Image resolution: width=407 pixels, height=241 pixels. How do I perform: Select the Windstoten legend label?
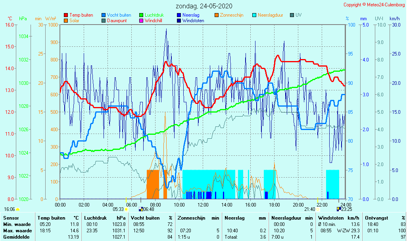click(x=193, y=21)
